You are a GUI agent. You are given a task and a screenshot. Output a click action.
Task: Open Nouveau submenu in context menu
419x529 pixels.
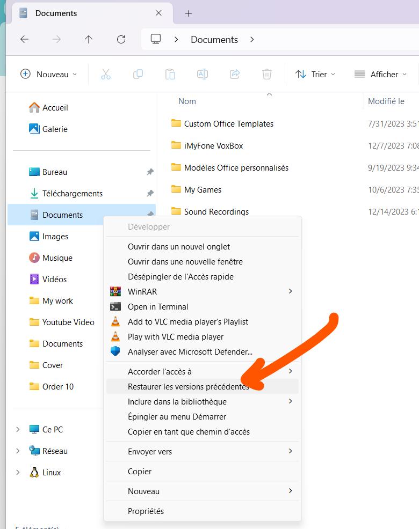coord(203,491)
